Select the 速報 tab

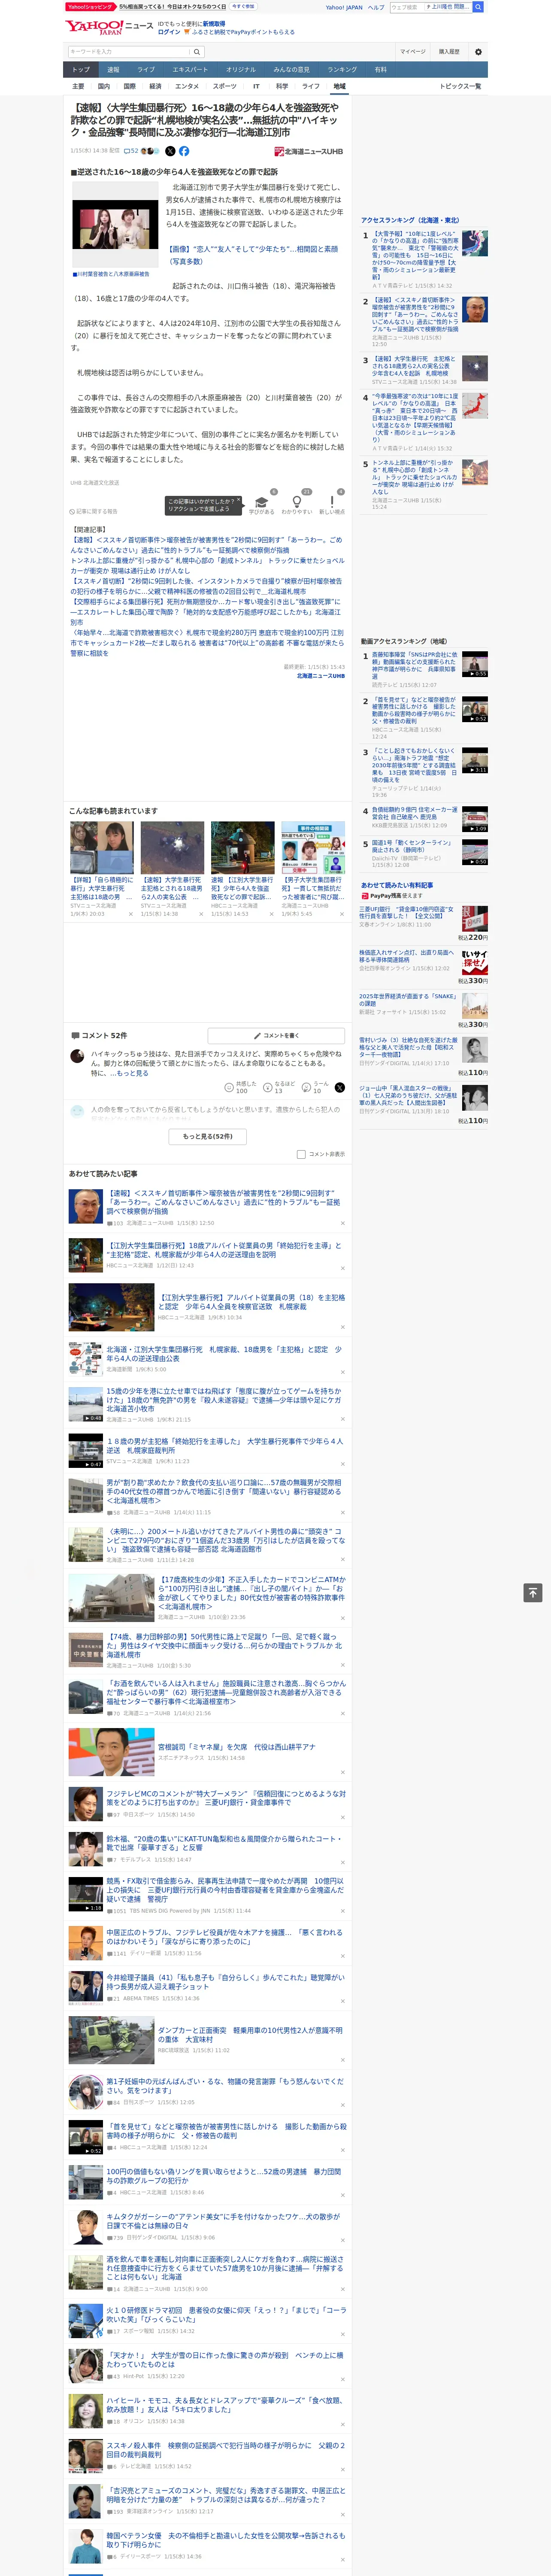pyautogui.click(x=113, y=69)
